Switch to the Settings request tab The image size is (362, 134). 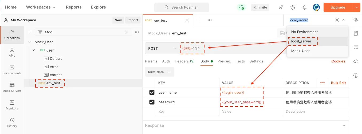click(x=256, y=61)
